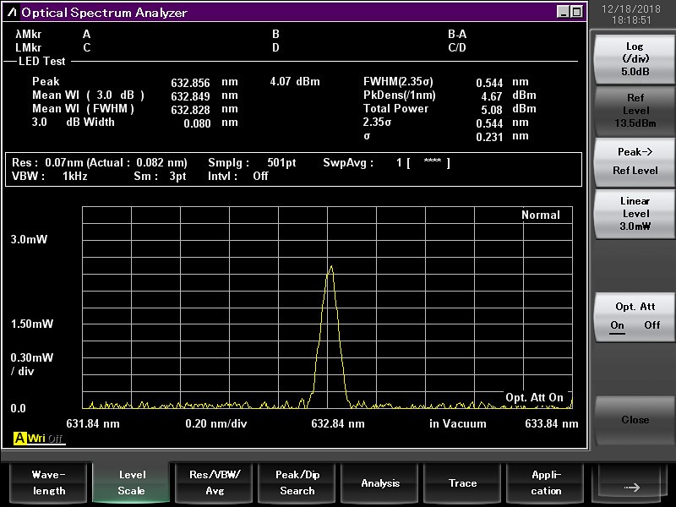Open the Application menu
Screen dimensions: 676x507
point(546,482)
